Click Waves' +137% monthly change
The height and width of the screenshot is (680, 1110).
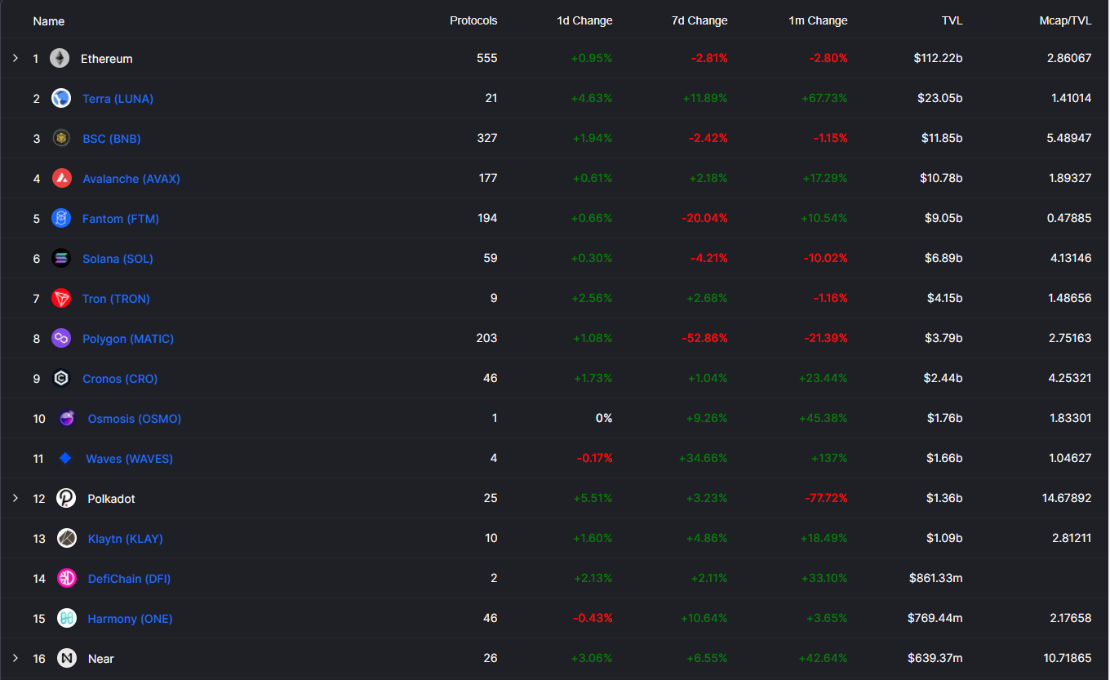click(829, 458)
